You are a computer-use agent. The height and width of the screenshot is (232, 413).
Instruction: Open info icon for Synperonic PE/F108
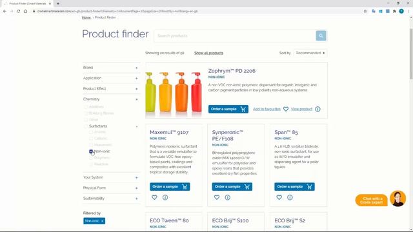(228, 197)
